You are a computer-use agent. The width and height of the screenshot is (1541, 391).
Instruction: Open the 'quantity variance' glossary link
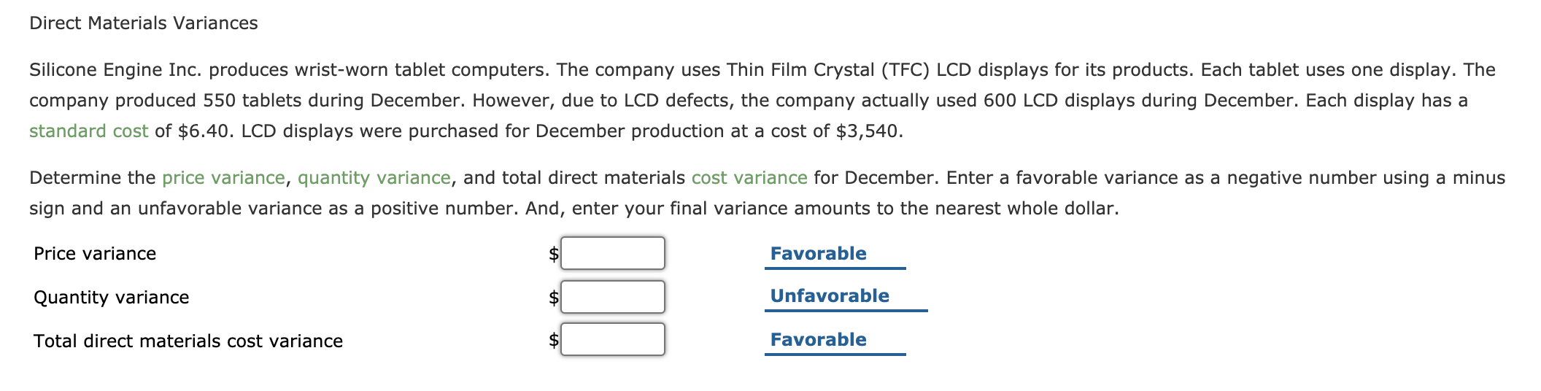click(374, 178)
